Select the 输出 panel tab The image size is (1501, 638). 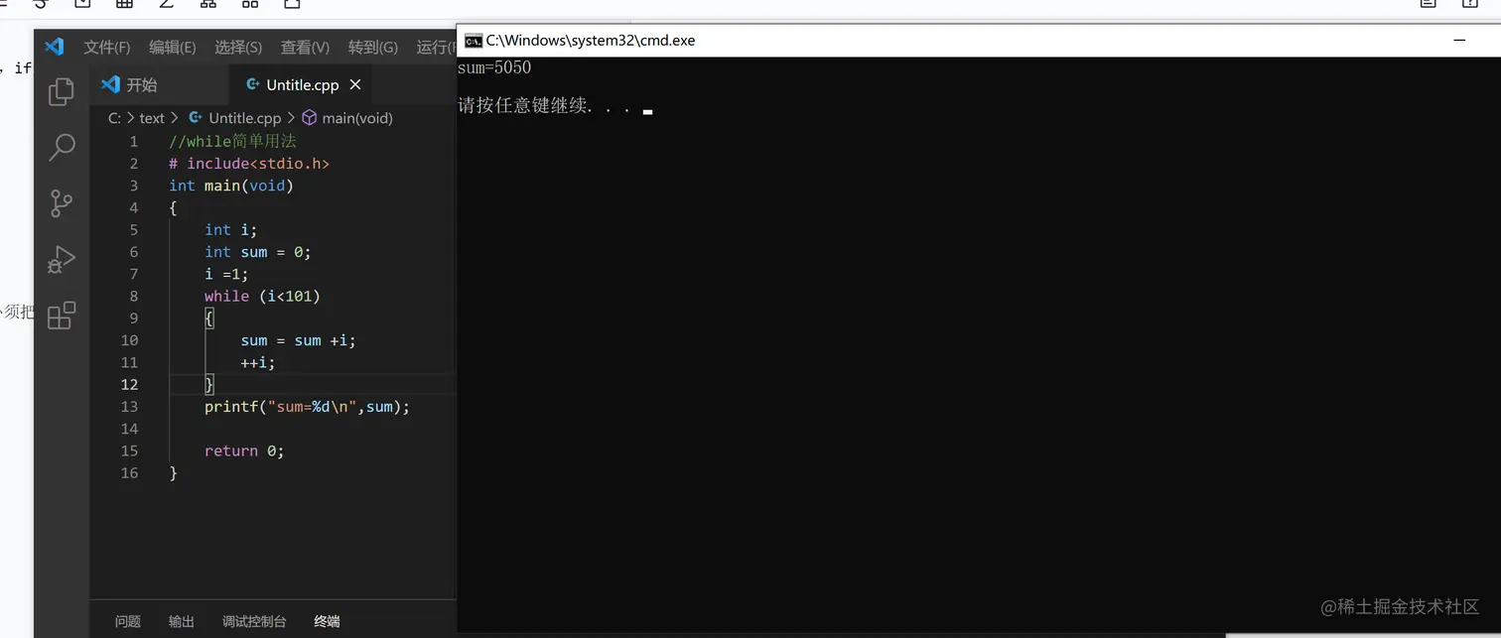tap(181, 621)
